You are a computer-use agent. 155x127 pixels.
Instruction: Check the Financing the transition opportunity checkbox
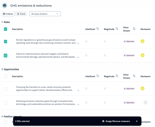pos(6,89)
